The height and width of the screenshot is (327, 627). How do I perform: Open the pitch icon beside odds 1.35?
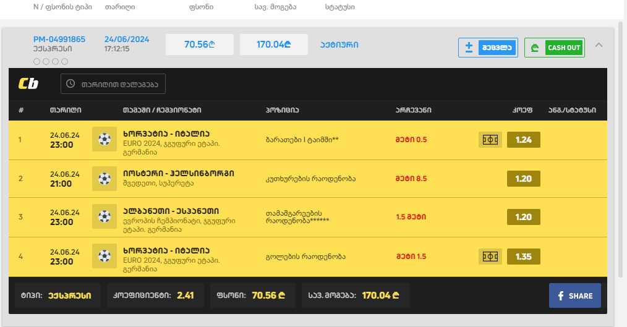tap(490, 257)
